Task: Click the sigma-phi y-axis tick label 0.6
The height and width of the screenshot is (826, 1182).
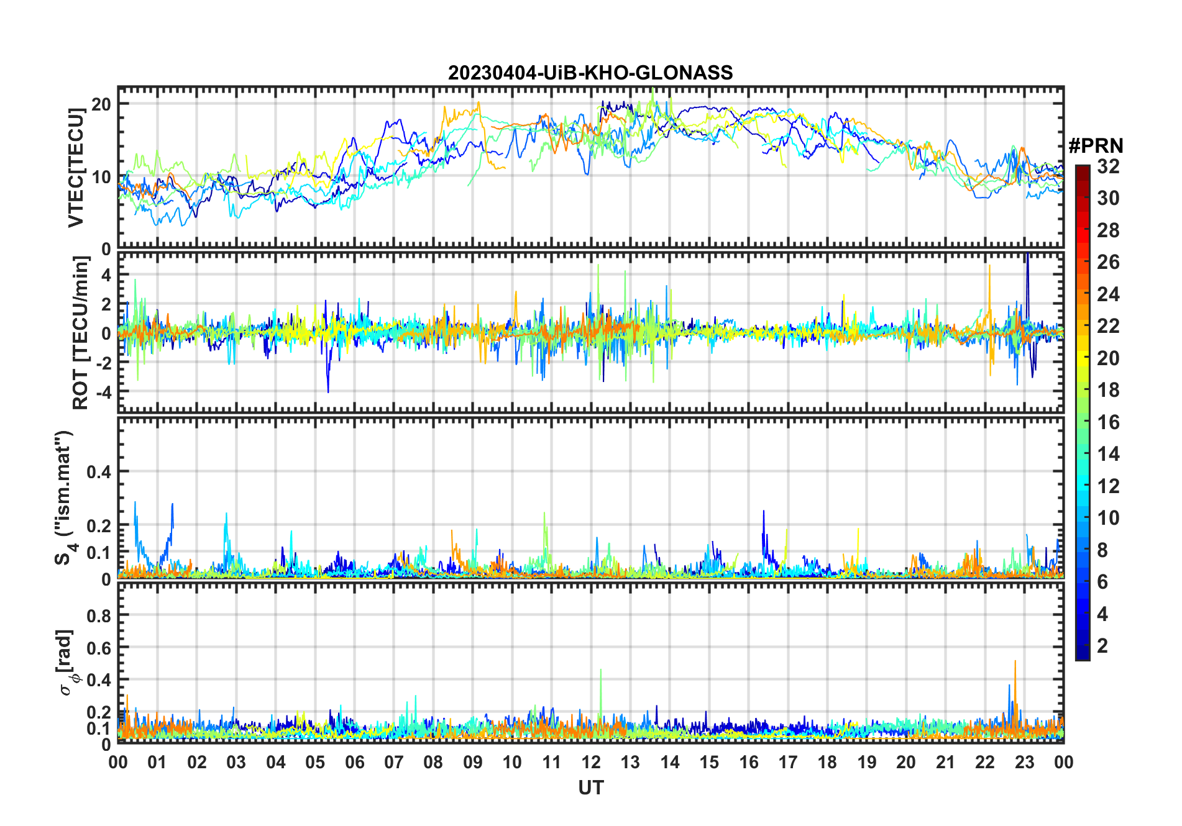Action: point(99,648)
